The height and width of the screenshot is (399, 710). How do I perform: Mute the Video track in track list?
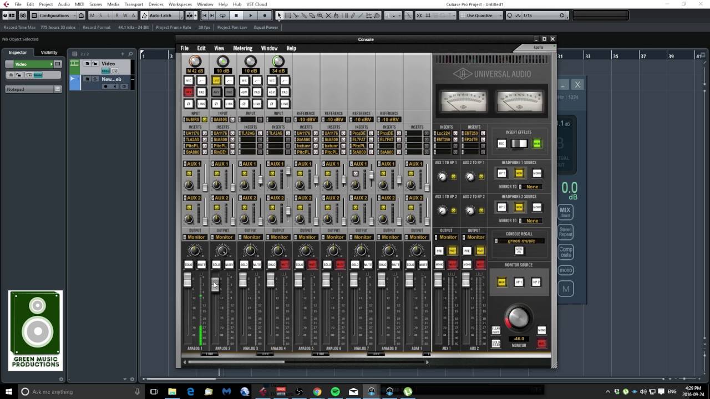[87, 64]
